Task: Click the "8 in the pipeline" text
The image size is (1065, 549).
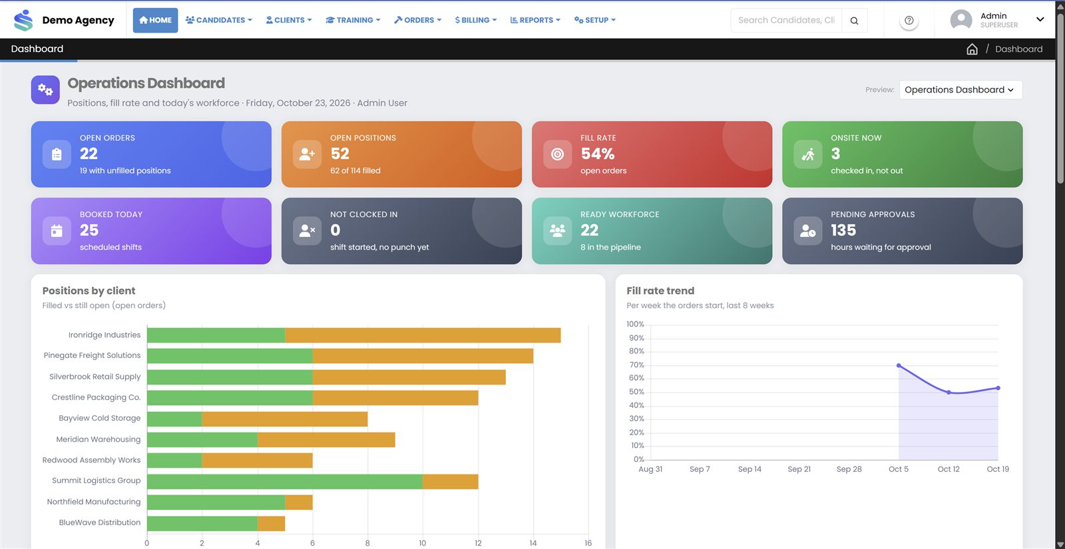Action: 610,248
